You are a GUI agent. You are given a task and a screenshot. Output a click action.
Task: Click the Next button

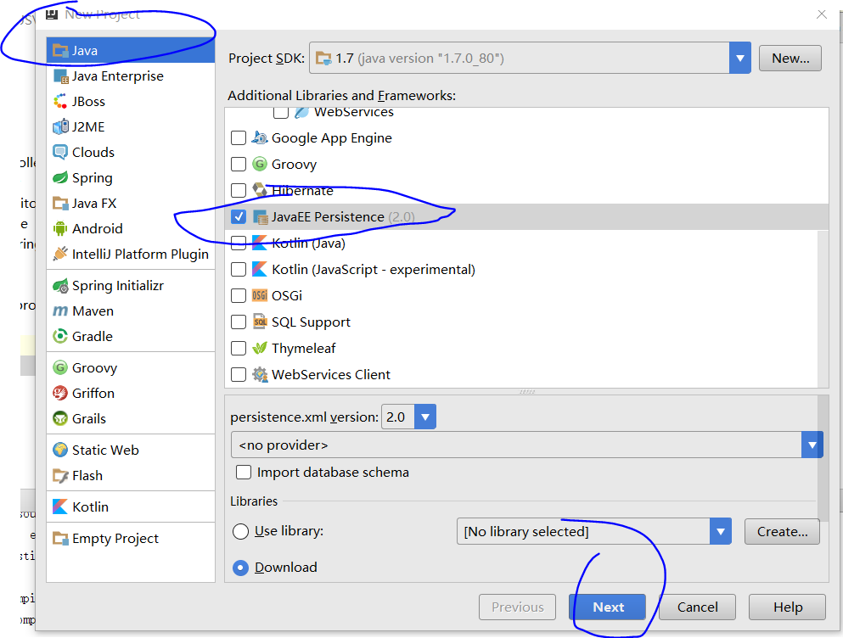click(x=608, y=607)
